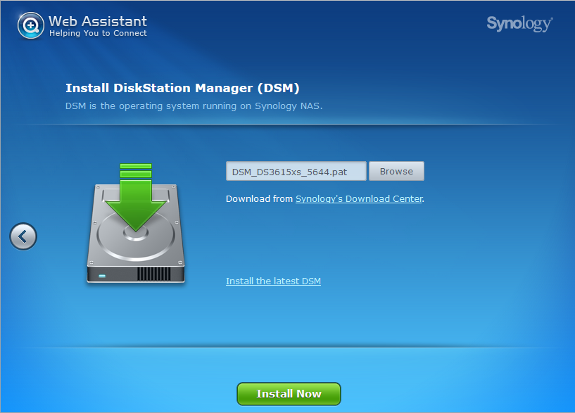This screenshot has width=575, height=413.
Task: Click the Browse button
Action: click(x=396, y=171)
